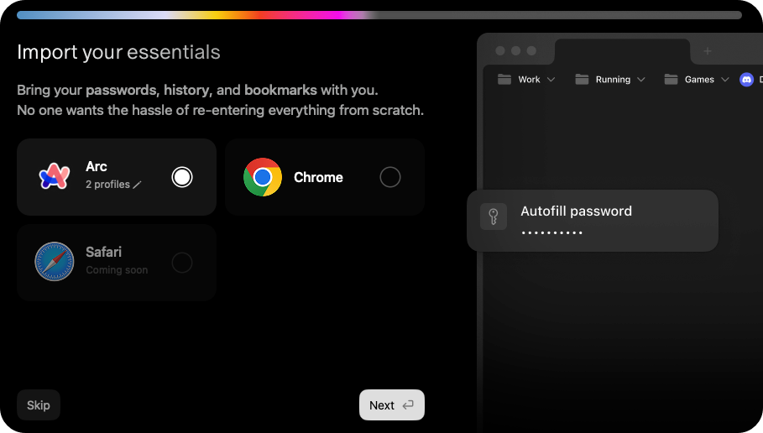This screenshot has height=433, width=763.
Task: Add a new tab with plus icon
Action: click(x=708, y=50)
